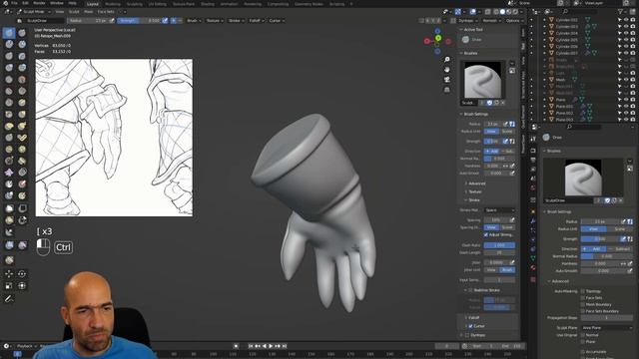Toggle Adjust Strength checkbox in sidebar

[x=486, y=235]
